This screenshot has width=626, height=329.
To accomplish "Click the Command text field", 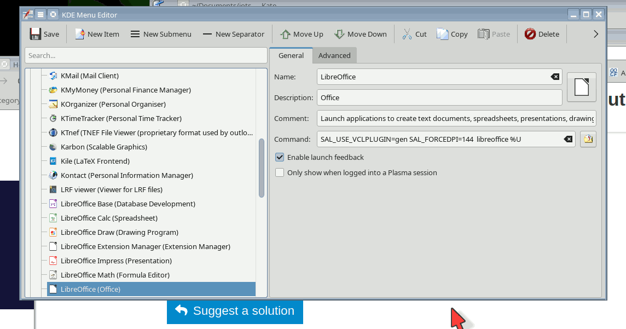I will click(446, 139).
